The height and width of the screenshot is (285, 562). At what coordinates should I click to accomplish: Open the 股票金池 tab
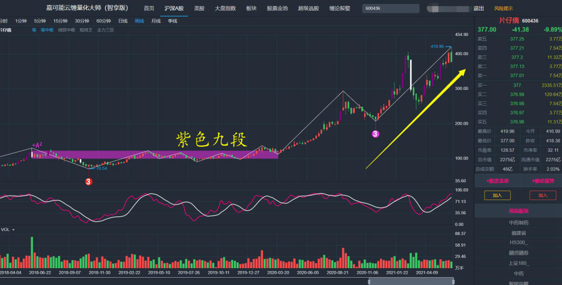point(277,8)
